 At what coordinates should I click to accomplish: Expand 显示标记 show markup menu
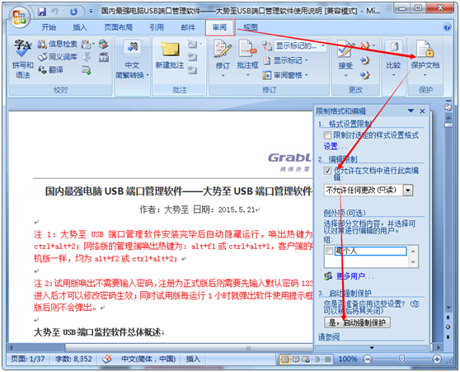click(285, 60)
